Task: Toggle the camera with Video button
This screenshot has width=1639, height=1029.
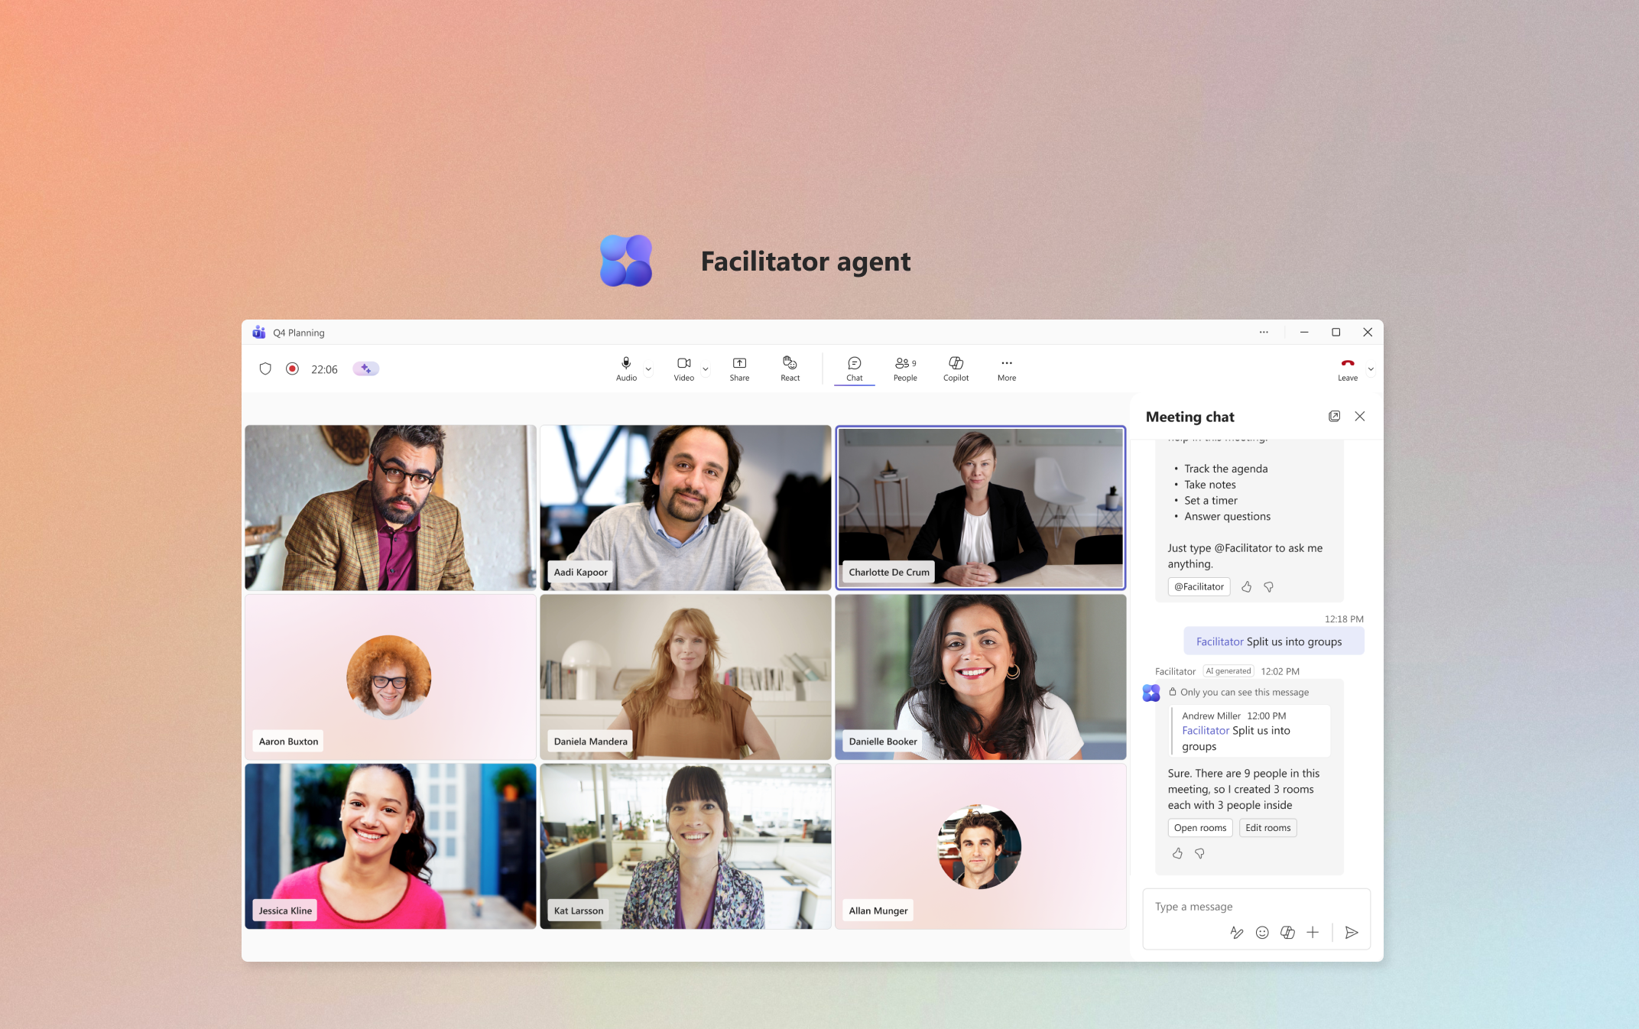Action: pyautogui.click(x=683, y=368)
